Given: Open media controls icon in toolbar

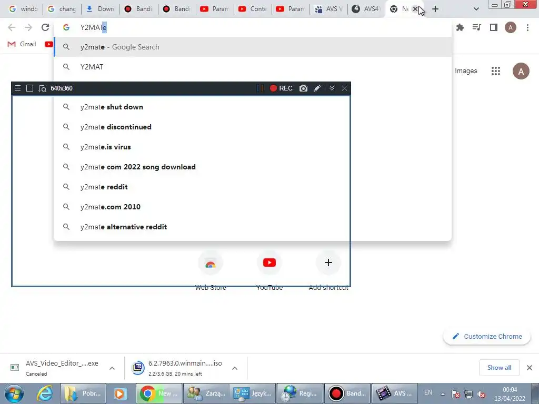Looking at the screenshot, I should [477, 27].
